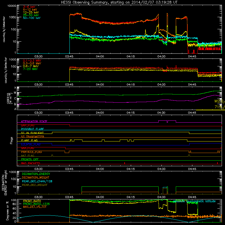Click the Flags vertical axis title

coord(12,140)
